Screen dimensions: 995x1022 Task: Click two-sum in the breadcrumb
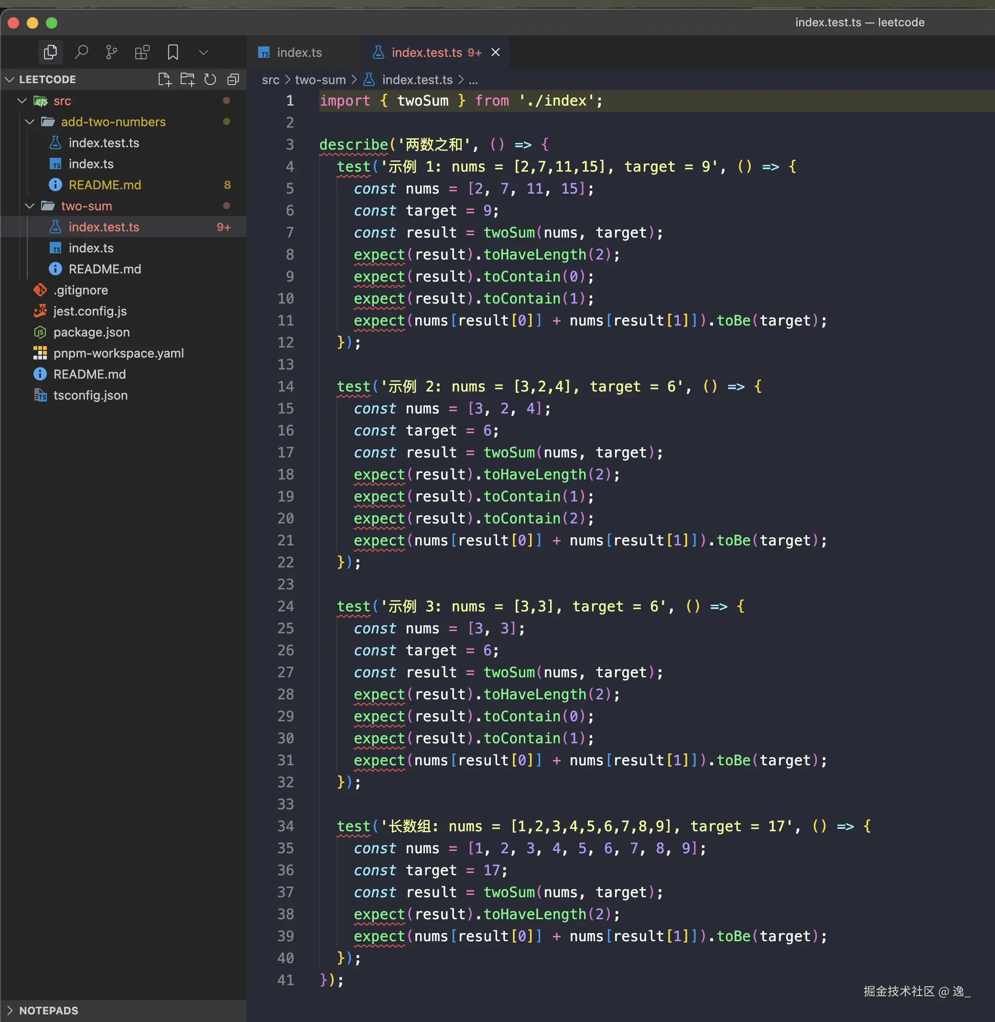(x=320, y=80)
